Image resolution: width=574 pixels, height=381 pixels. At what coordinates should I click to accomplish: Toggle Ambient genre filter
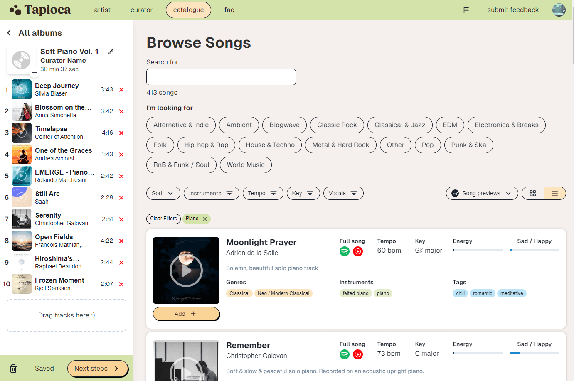239,125
